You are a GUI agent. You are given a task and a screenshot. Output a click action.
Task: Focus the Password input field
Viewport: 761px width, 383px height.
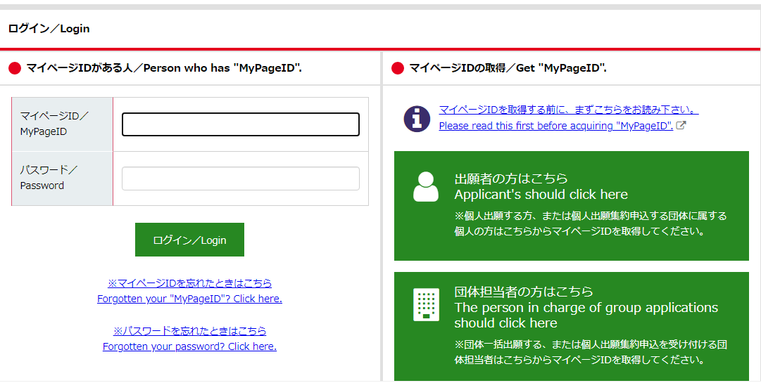pyautogui.click(x=240, y=178)
